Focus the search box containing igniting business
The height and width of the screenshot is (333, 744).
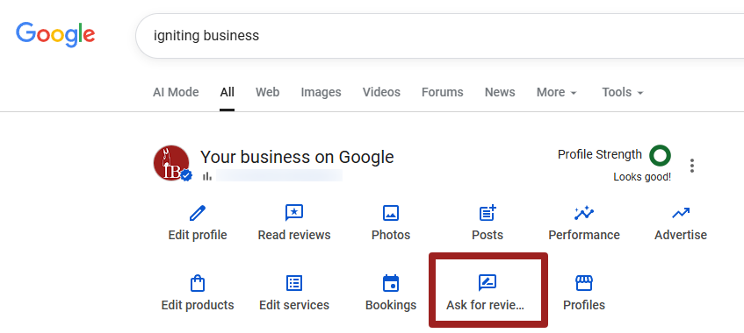click(x=439, y=36)
